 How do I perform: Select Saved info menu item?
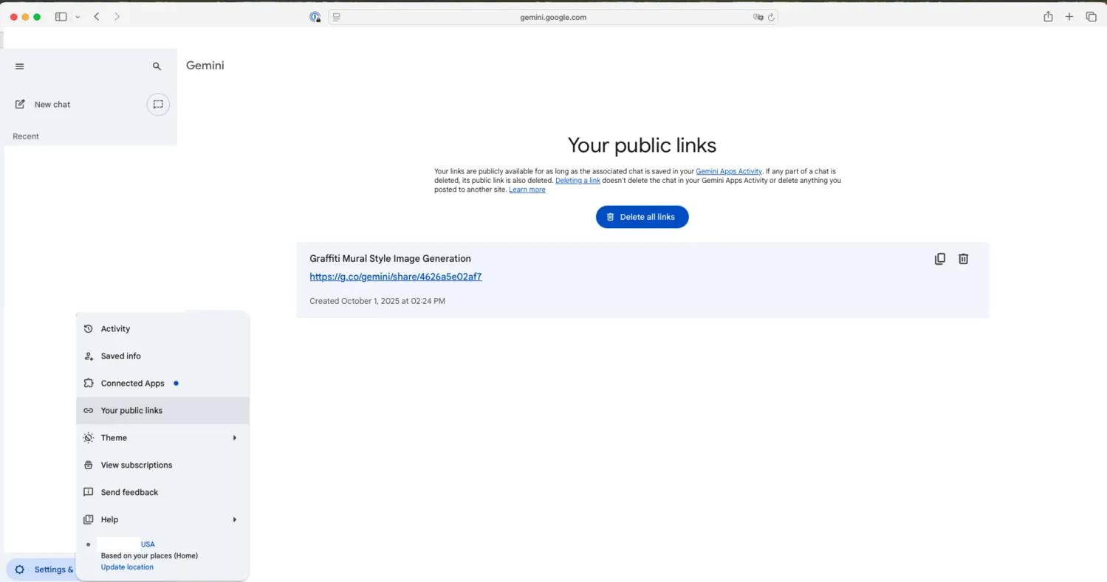pos(120,356)
